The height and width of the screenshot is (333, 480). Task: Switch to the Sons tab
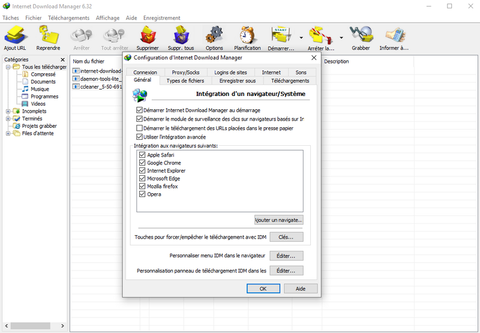coord(301,73)
